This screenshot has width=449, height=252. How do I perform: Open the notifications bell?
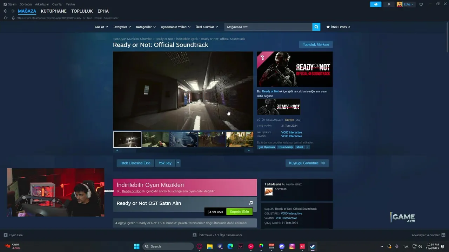click(389, 4)
